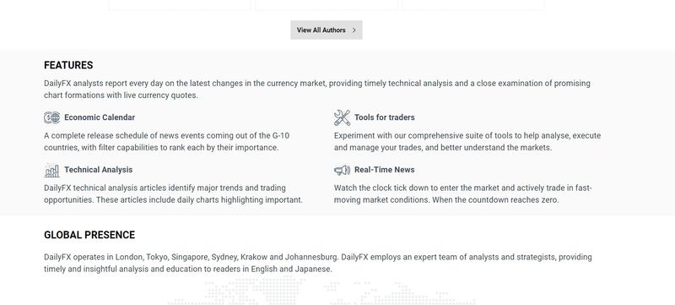Click the GLOBAL PRESENCE section heading

89,235
